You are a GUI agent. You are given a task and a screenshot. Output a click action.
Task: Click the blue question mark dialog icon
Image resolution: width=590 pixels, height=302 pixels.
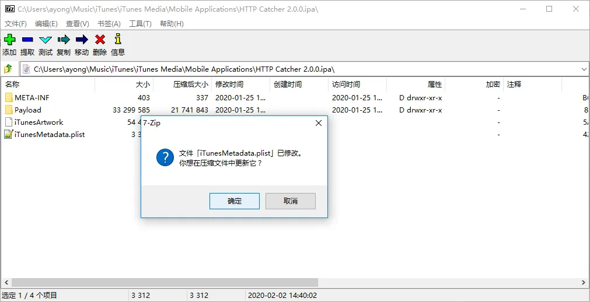pos(165,157)
